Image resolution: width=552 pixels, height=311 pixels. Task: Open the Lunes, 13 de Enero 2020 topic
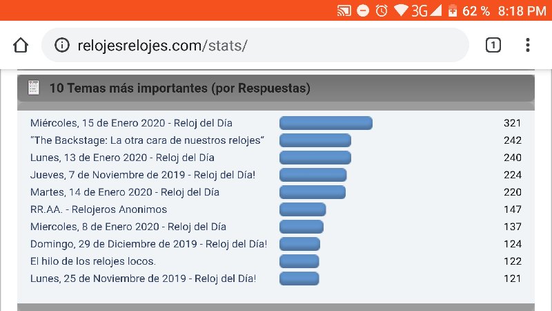click(x=122, y=158)
